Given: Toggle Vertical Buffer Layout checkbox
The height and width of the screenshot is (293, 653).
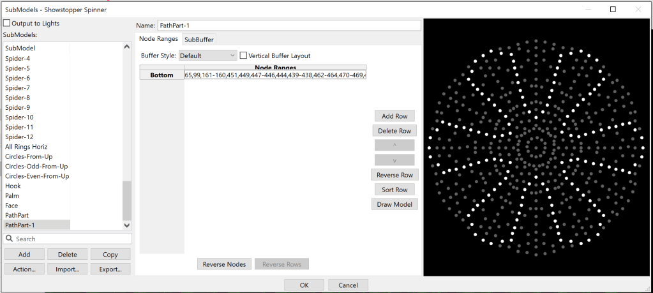Looking at the screenshot, I should [x=243, y=56].
